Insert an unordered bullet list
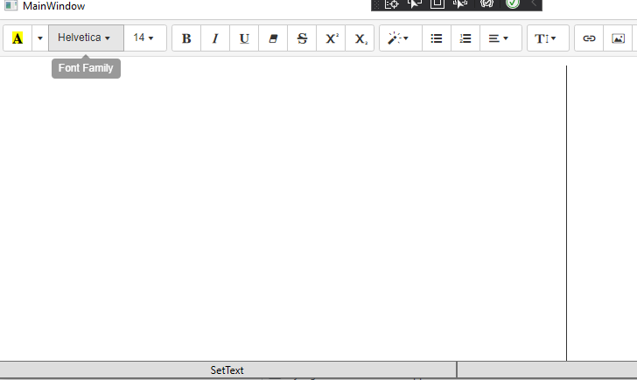The image size is (637, 380). [x=437, y=38]
